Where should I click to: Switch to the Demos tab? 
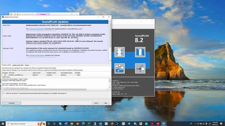27,65
